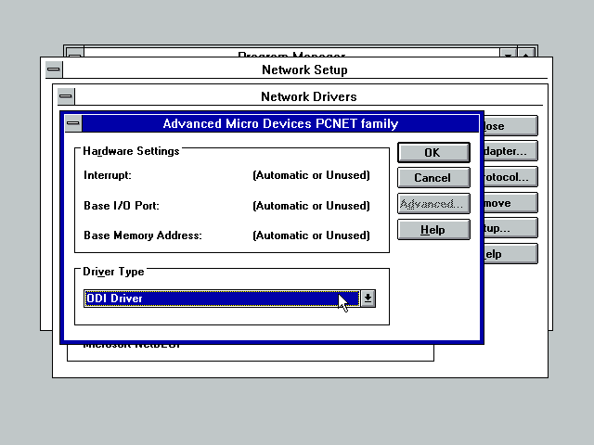Click the grayed Advanced... button
Viewport: 594px width, 445px height.
tap(433, 204)
